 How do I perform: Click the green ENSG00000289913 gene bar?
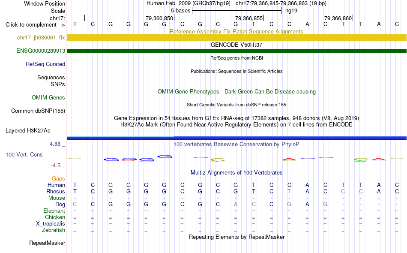237,51
